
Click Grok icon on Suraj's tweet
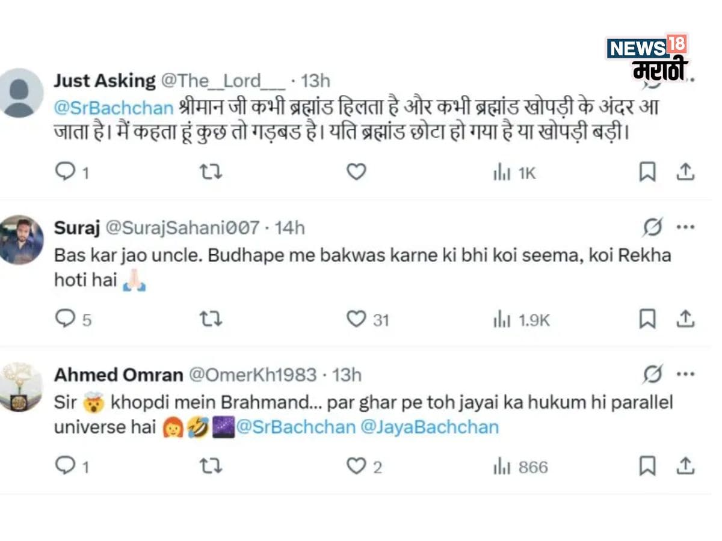click(652, 228)
